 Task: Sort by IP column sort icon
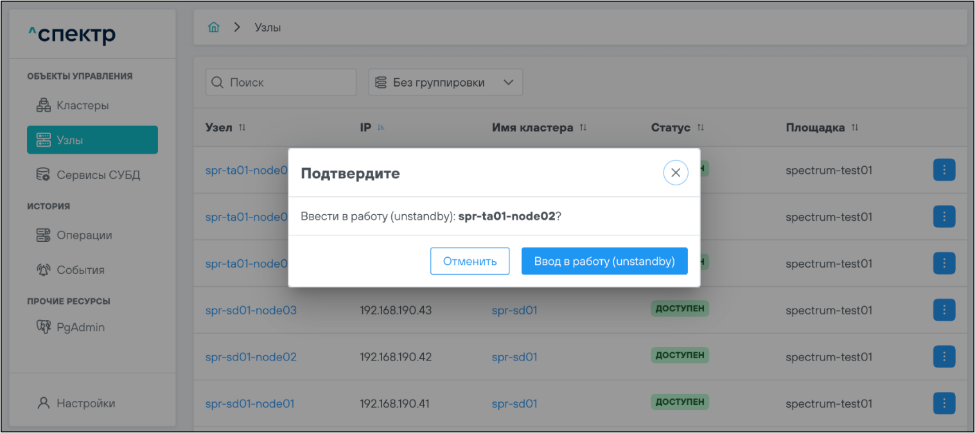click(381, 128)
